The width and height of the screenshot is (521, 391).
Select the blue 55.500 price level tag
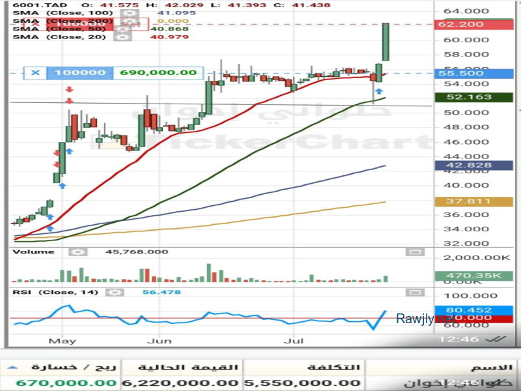coord(470,74)
